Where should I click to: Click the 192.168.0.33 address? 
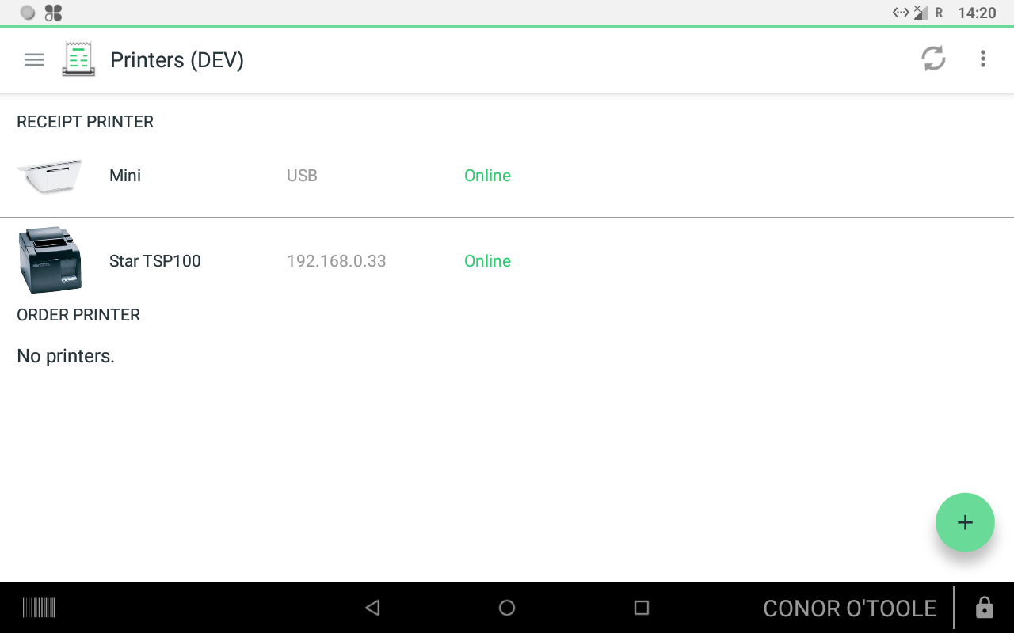337,261
